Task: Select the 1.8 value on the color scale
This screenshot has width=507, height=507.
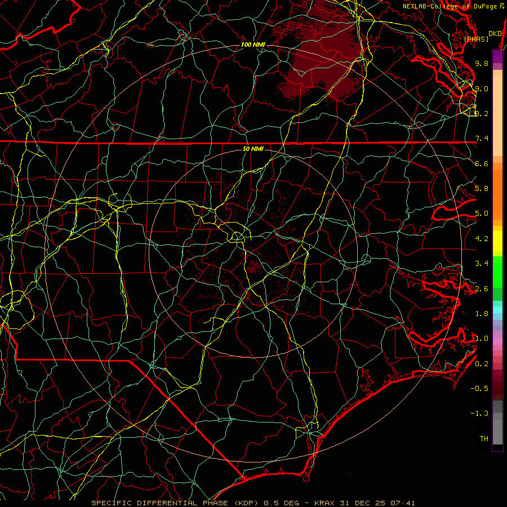Action: click(482, 314)
